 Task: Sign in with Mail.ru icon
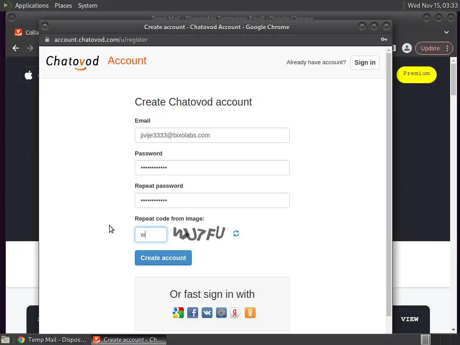click(221, 313)
